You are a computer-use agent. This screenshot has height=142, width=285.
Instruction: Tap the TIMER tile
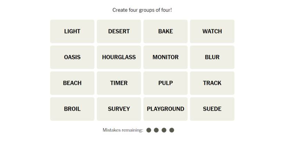tap(119, 83)
